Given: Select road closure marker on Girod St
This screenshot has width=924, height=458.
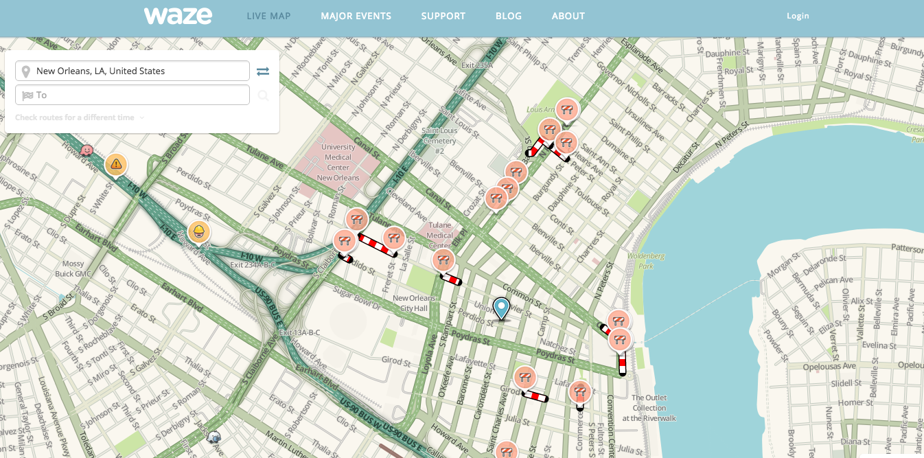Looking at the screenshot, I should 525,378.
